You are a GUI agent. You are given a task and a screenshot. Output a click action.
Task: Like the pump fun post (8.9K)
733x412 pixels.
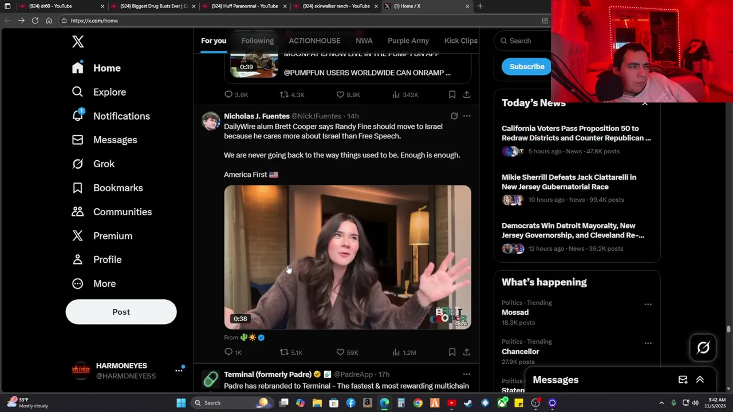[348, 94]
